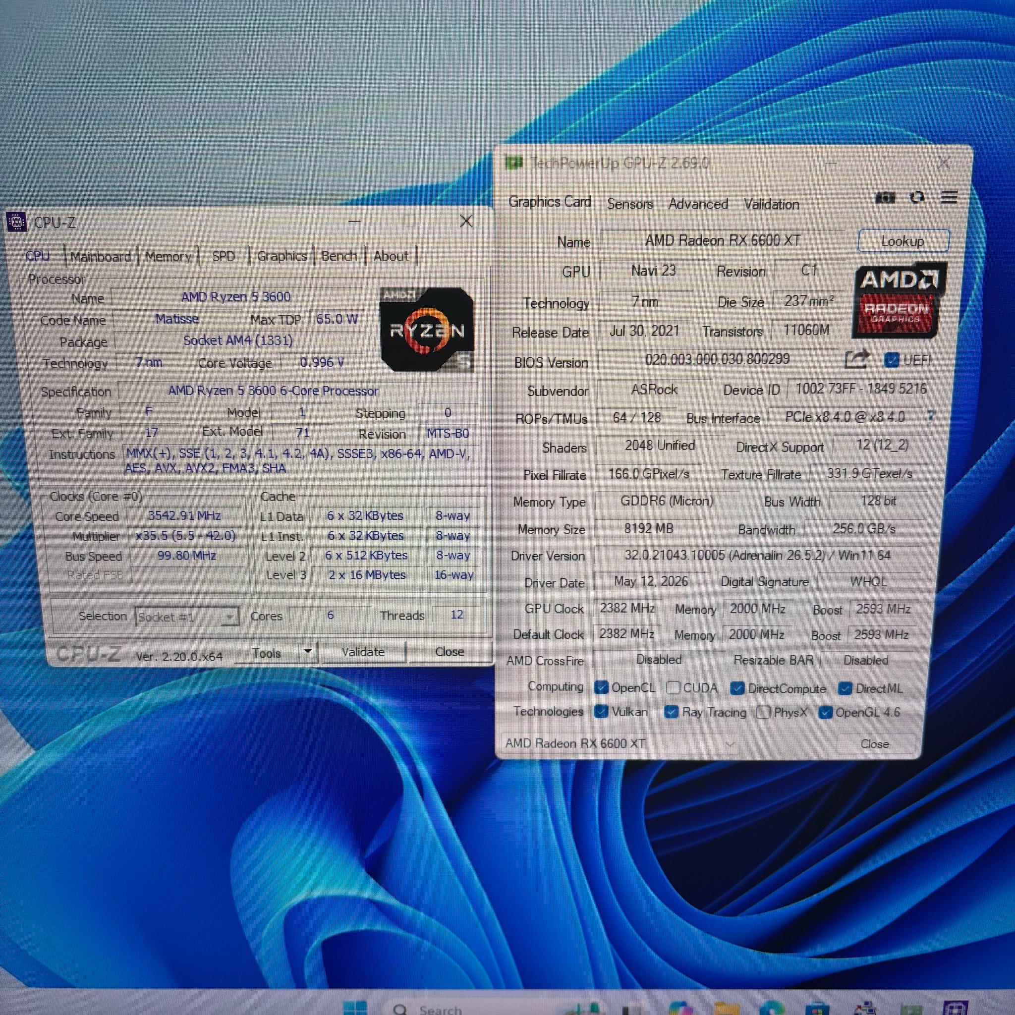Click the Level 3 cache 2 x 16 MBytes
1015x1015 pixels.
pyautogui.click(x=367, y=575)
